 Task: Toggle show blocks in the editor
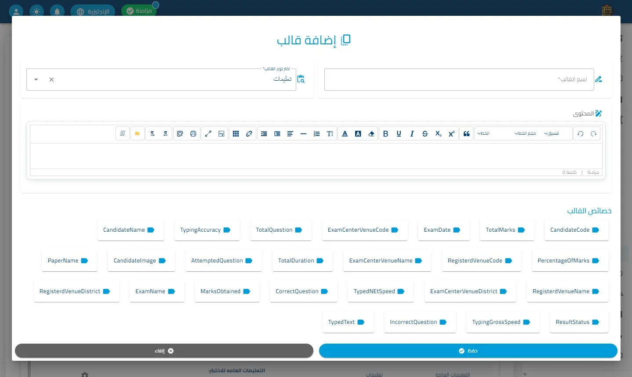pyautogui.click(x=221, y=133)
